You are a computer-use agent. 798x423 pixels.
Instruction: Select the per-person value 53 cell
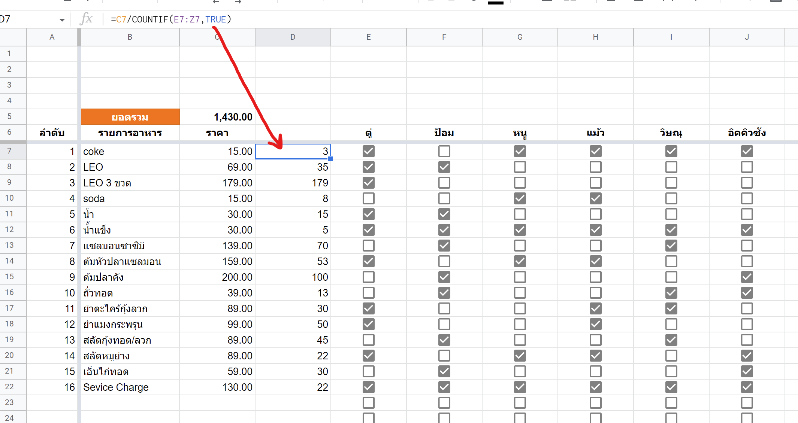point(293,261)
